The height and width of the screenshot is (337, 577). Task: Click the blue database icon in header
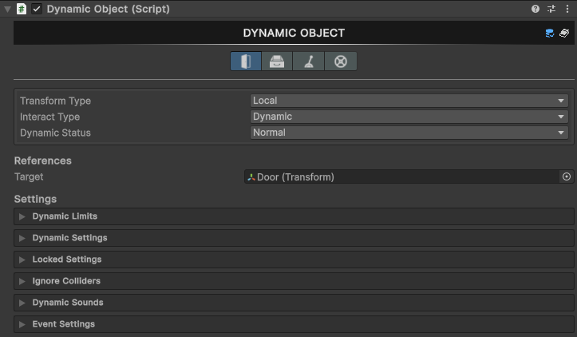coord(550,34)
